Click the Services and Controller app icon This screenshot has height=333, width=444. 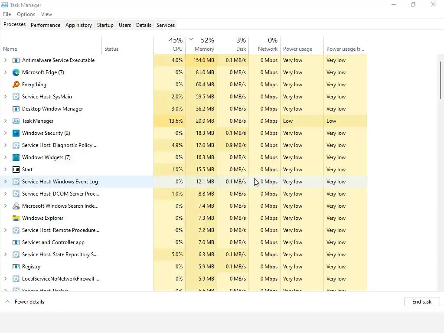pyautogui.click(x=16, y=242)
